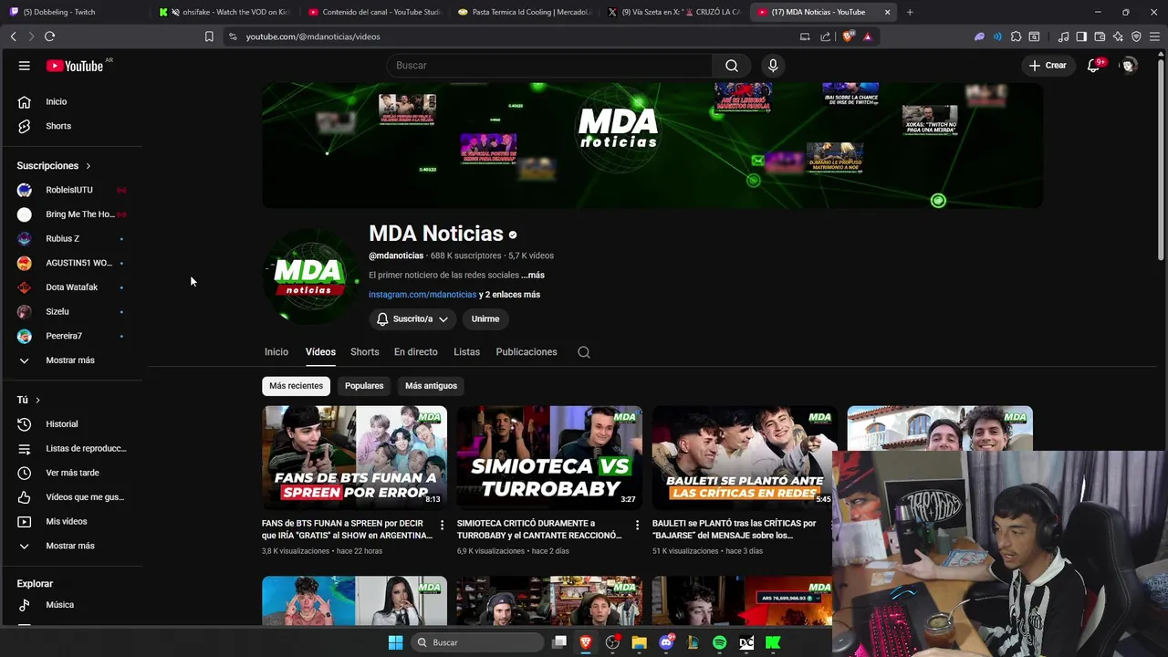Open the Windows Start menu
The width and height of the screenshot is (1168, 657).
395,642
